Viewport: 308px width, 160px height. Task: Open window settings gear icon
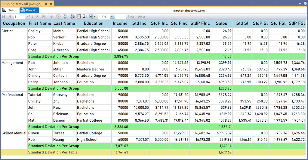(305, 4)
